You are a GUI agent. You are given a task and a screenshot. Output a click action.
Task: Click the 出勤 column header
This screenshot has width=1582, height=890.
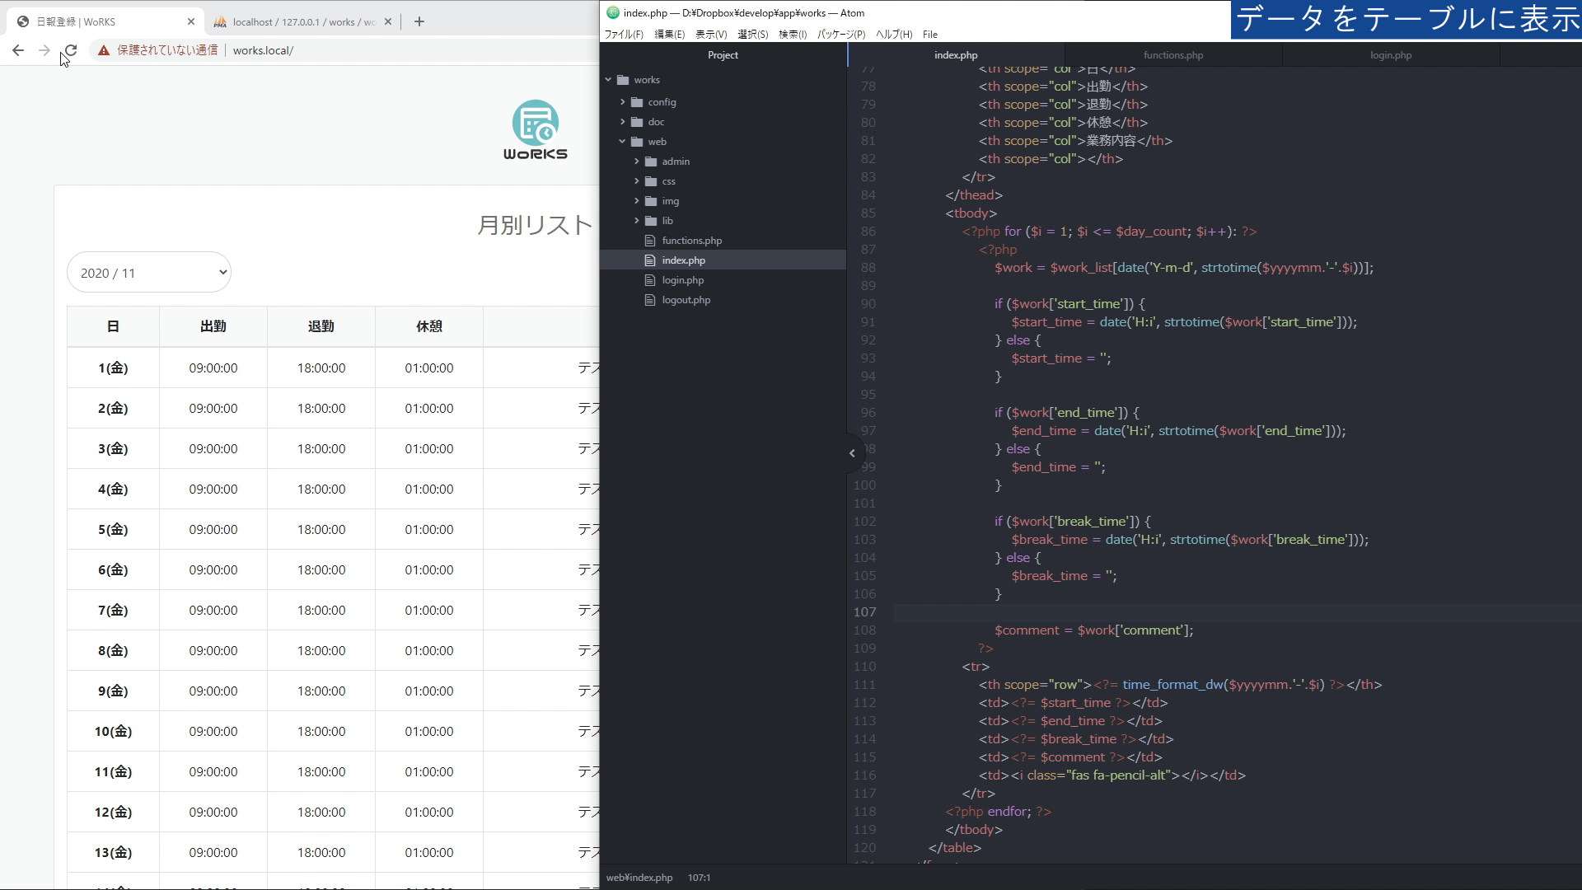pyautogui.click(x=213, y=326)
